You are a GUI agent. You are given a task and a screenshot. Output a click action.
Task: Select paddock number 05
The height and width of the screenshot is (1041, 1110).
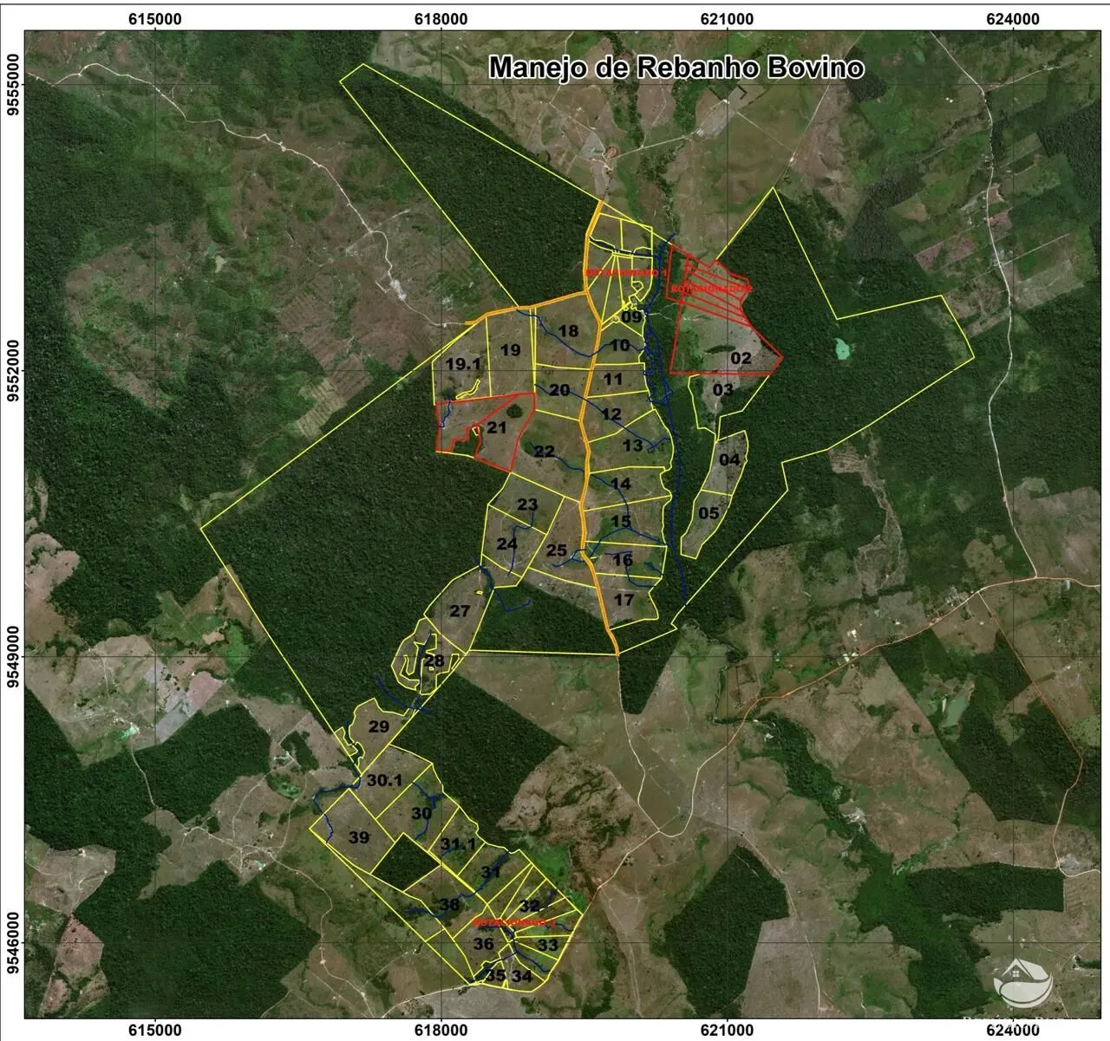(x=708, y=513)
